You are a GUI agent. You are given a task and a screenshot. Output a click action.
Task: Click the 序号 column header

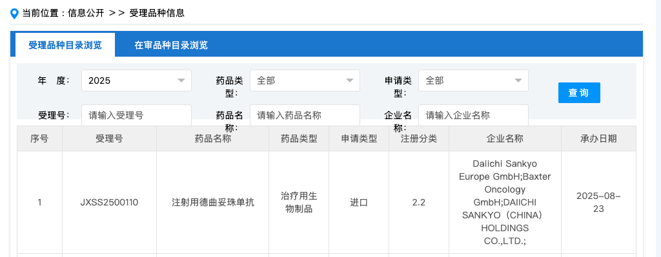pyautogui.click(x=39, y=138)
